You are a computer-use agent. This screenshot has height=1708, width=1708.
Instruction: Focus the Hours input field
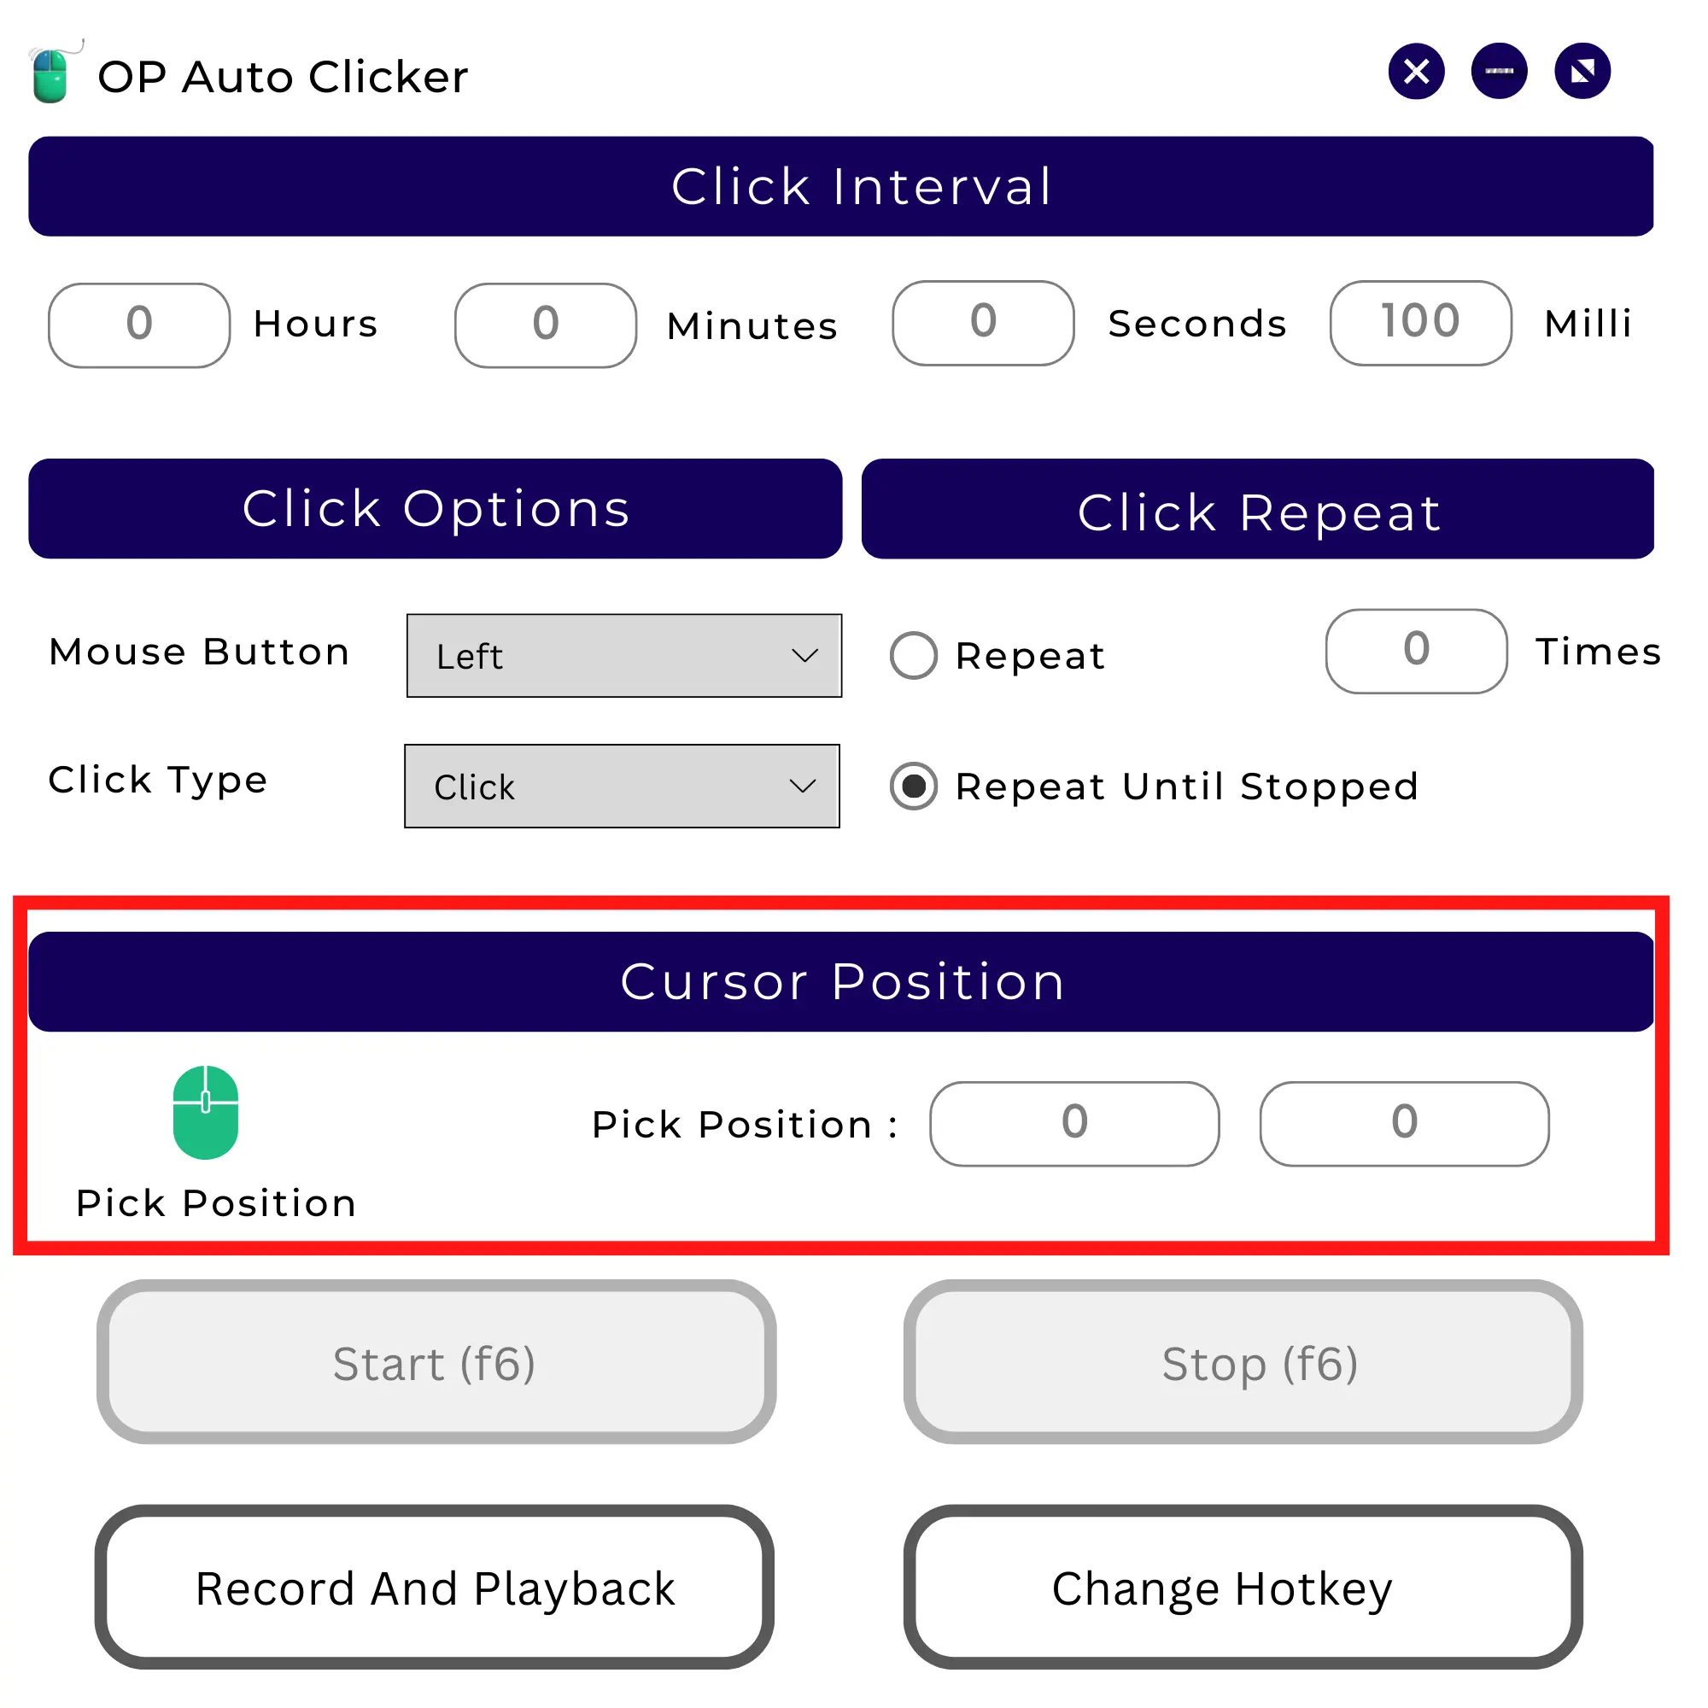coord(140,325)
